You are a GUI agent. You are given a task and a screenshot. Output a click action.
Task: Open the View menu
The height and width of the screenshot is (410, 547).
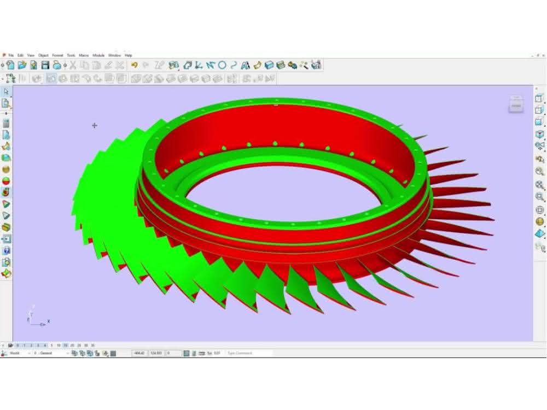point(31,55)
